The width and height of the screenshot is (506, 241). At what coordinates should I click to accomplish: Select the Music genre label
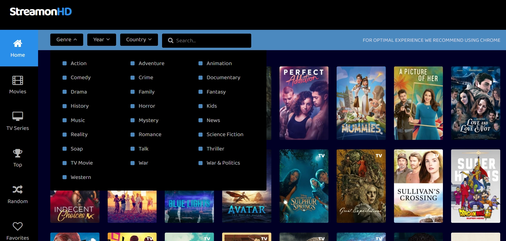point(78,120)
